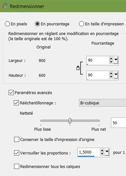Decrease Hauteur percentage with down arrow
126x176 pixels.
[111, 77]
